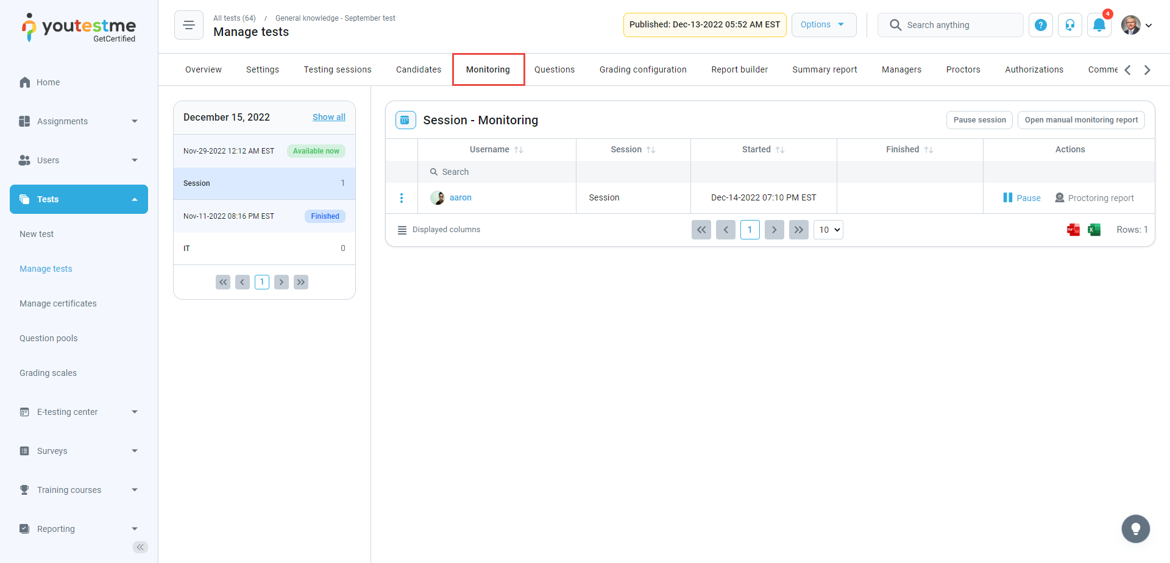1170x563 pixels.
Task: Export the table as PDF
Action: pyautogui.click(x=1073, y=230)
